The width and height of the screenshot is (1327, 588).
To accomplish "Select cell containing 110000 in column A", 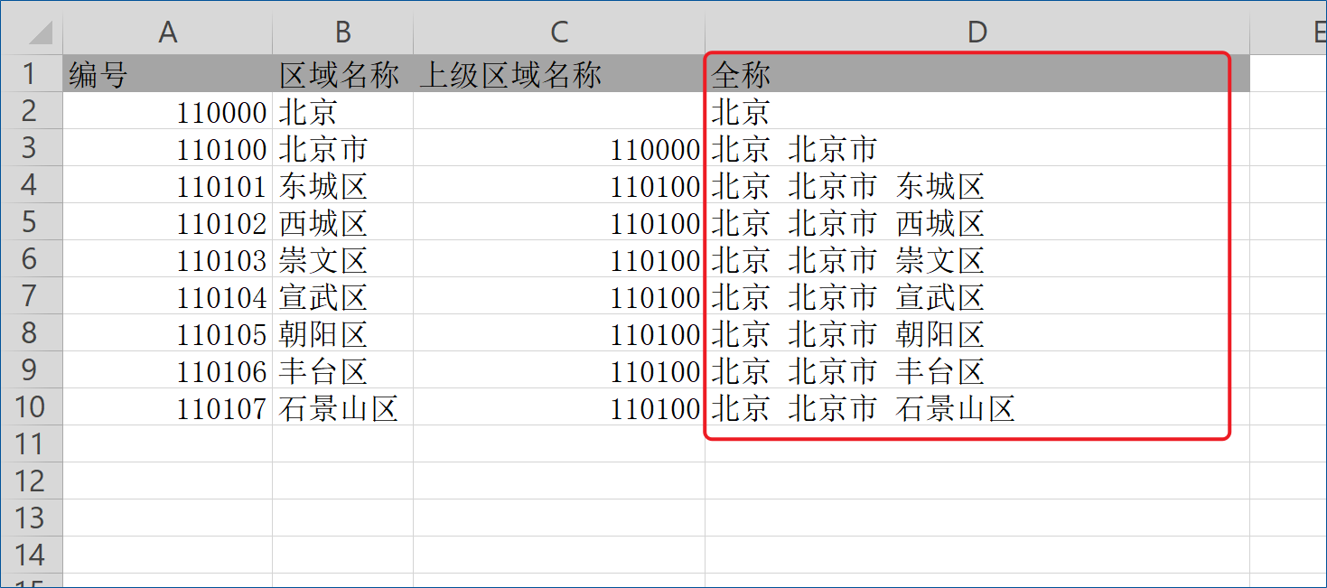I will (167, 110).
